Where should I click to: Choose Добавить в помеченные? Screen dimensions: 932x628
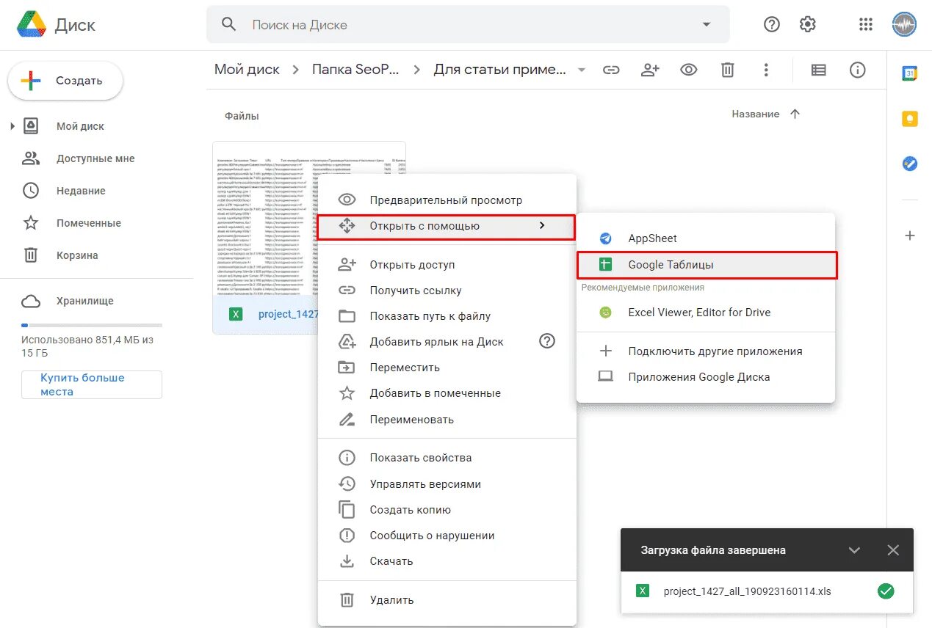(447, 393)
